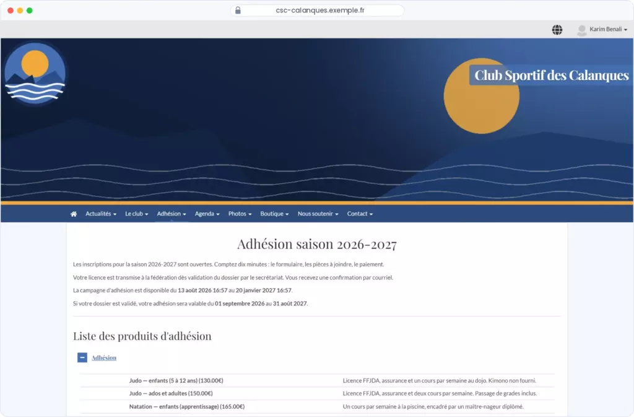Click the address bar showing csc-calanques.exemple.fr
Screen dimensions: 634x417
tap(318, 10)
